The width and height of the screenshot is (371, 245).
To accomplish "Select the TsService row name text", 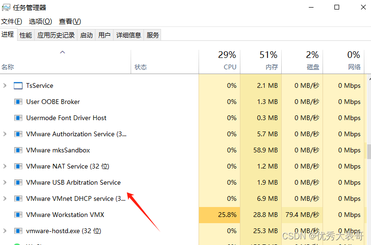I will coord(39,85).
